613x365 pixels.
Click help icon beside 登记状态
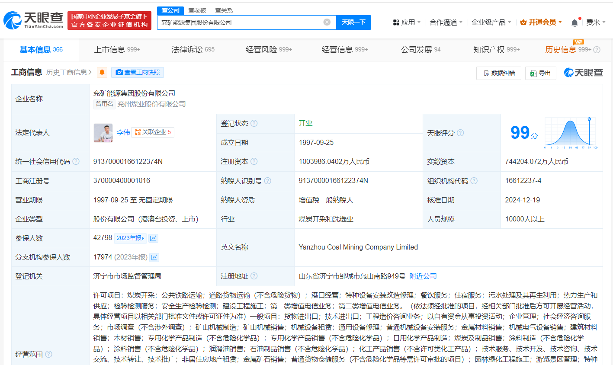254,123
